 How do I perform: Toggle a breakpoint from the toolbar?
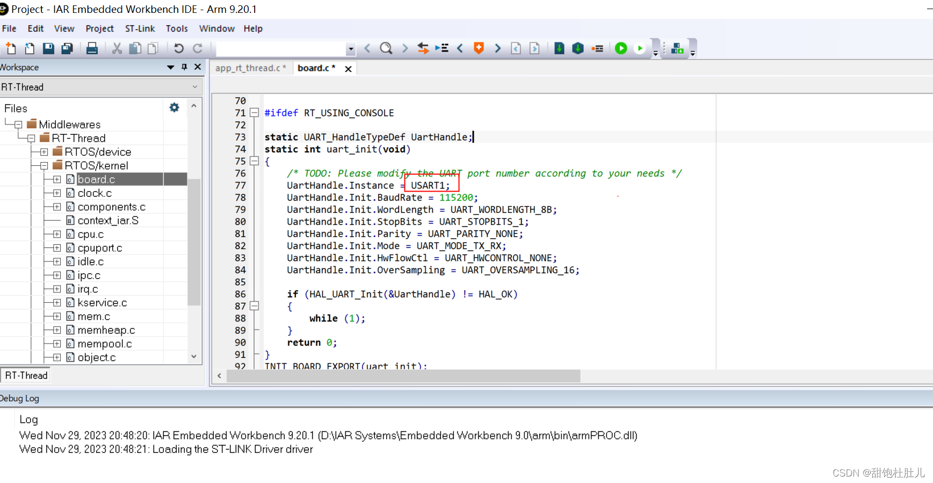597,48
